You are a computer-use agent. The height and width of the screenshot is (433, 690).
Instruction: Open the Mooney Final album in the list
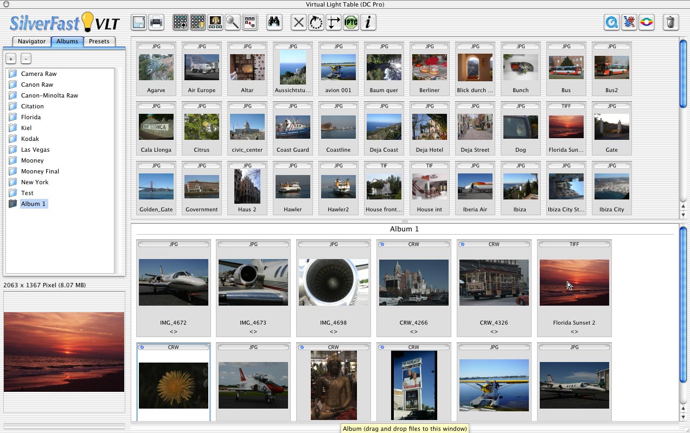pos(40,171)
